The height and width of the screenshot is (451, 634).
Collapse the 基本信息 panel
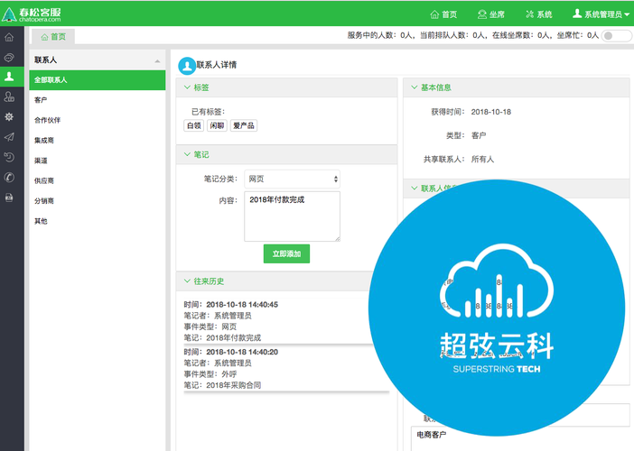point(414,87)
